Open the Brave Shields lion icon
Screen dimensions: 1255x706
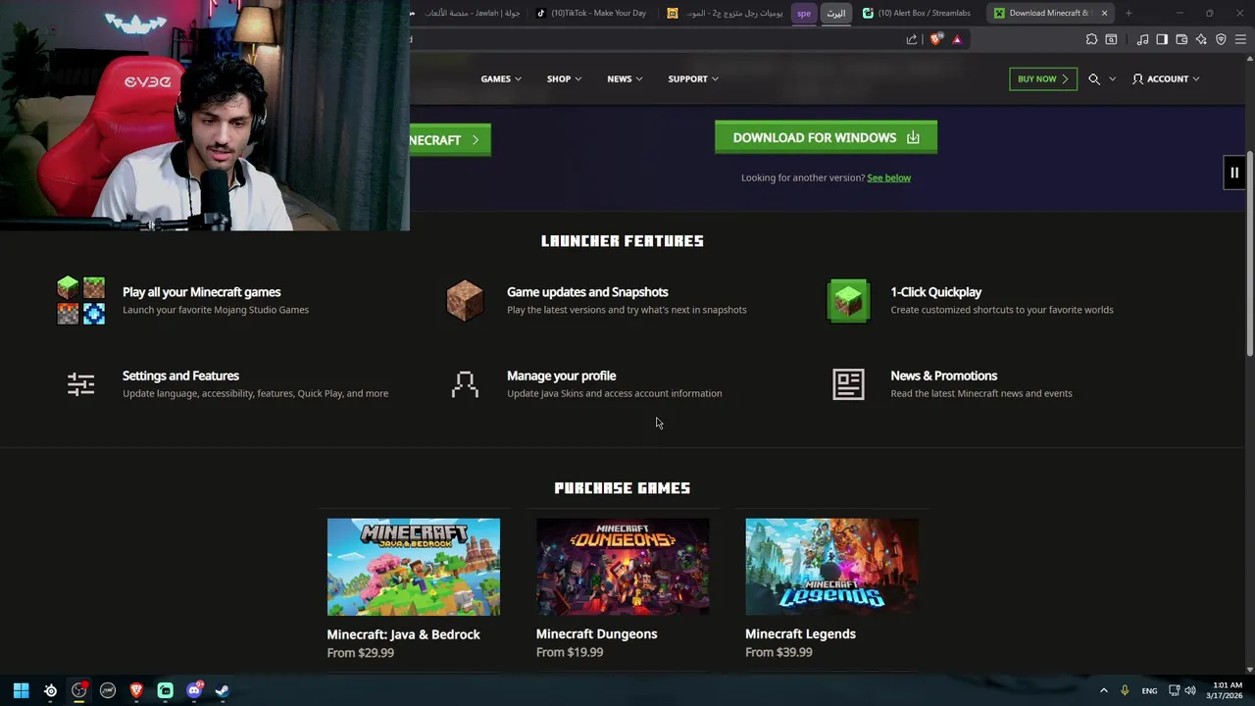tap(936, 39)
